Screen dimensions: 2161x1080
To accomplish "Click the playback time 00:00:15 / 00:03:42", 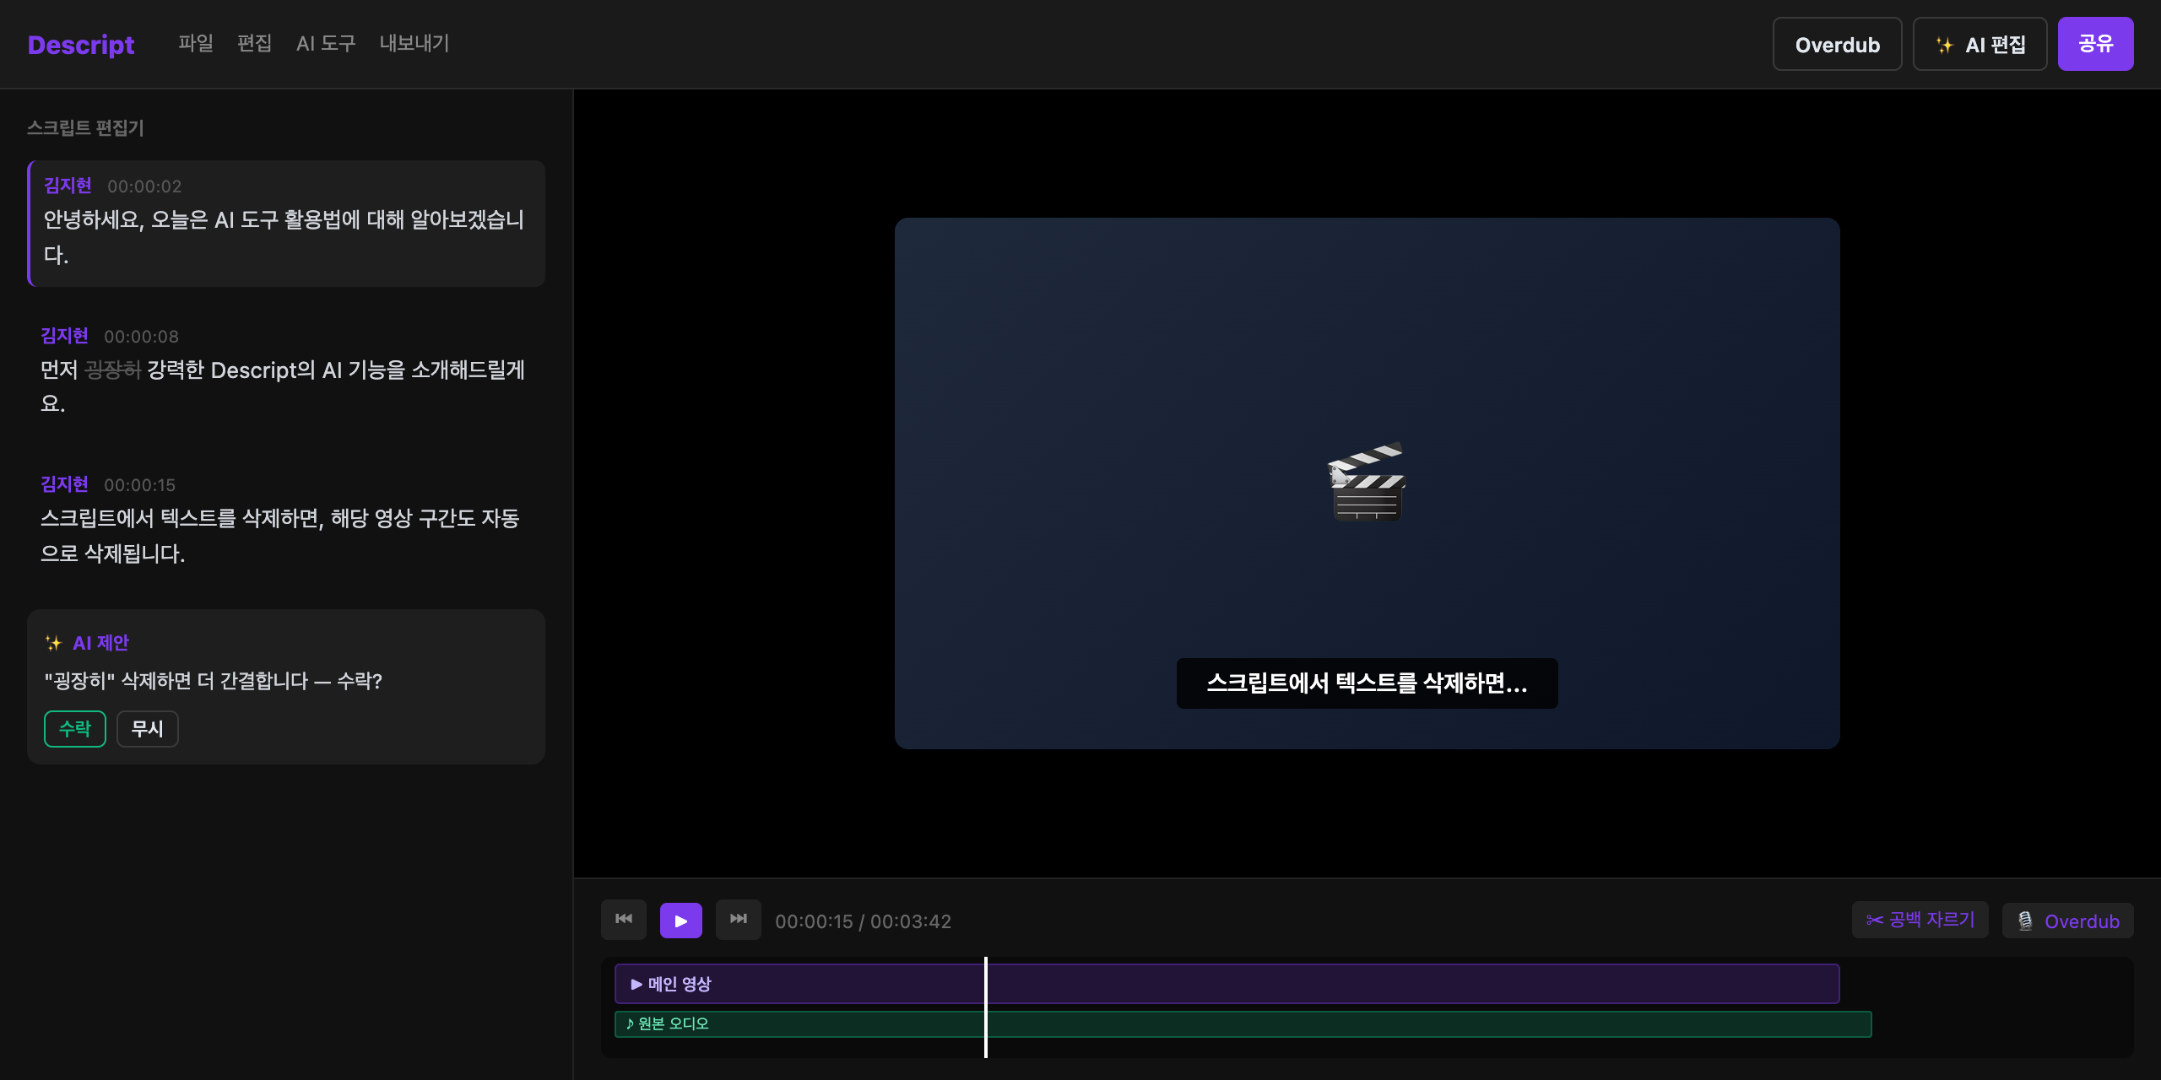I will click(x=863, y=921).
